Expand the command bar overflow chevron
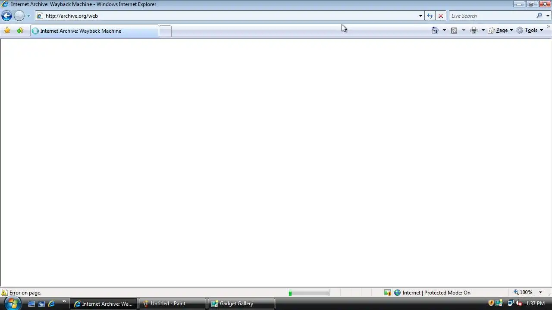 coord(549,27)
